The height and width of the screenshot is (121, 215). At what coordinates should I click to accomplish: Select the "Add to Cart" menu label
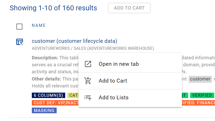tap(113, 81)
